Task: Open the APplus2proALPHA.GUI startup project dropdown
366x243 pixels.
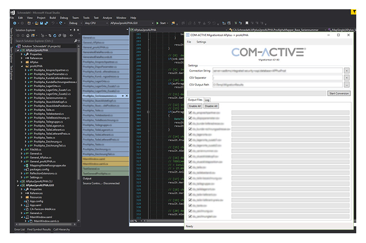Action: 132,23
